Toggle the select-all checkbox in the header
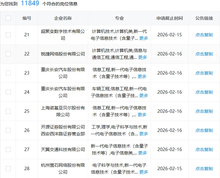The image size is (220, 178). pyautogui.click(x=8, y=18)
